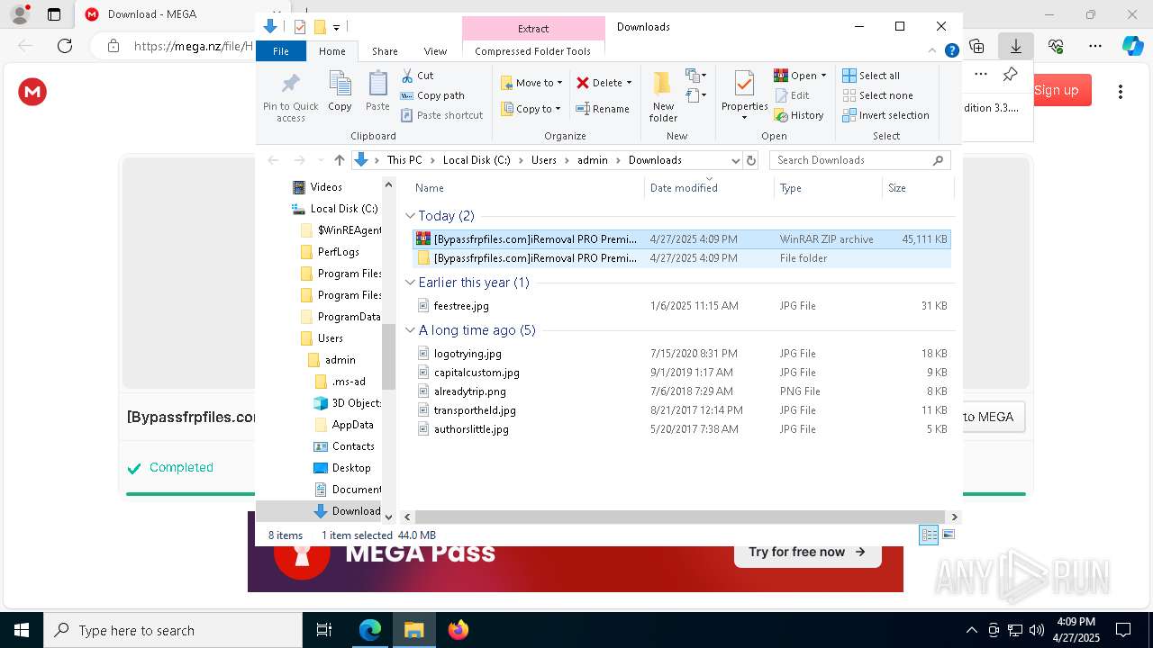1153x648 pixels.
Task: Click Select none in ribbon
Action: pyautogui.click(x=877, y=95)
